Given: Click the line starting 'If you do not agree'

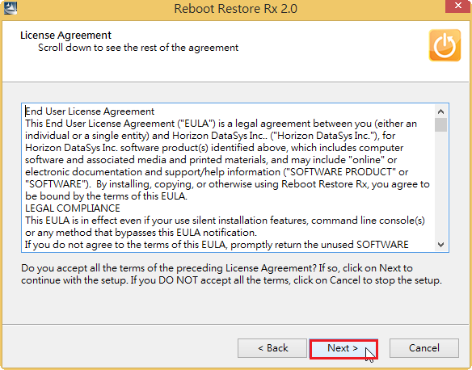Looking at the screenshot, I should [x=217, y=245].
